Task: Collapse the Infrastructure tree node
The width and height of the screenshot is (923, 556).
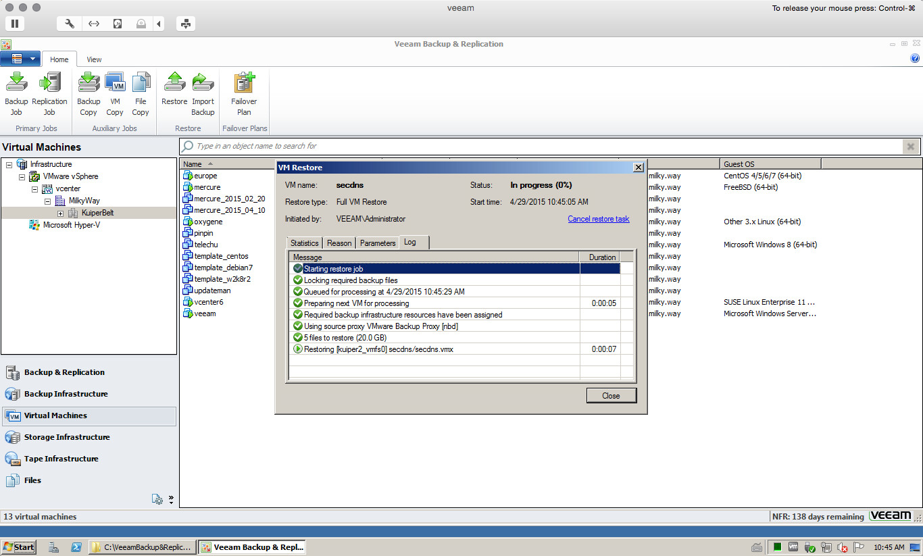Action: [9, 165]
